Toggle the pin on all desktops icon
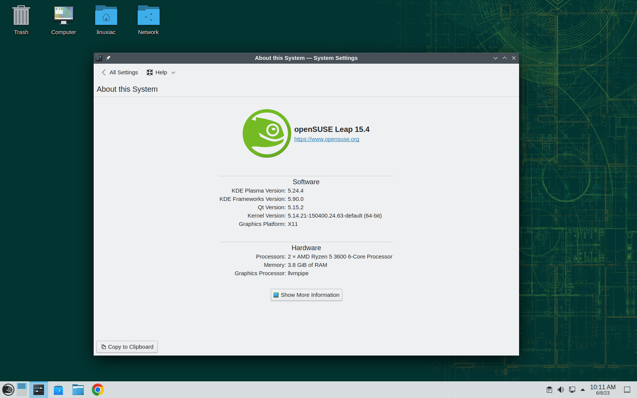 coord(108,58)
